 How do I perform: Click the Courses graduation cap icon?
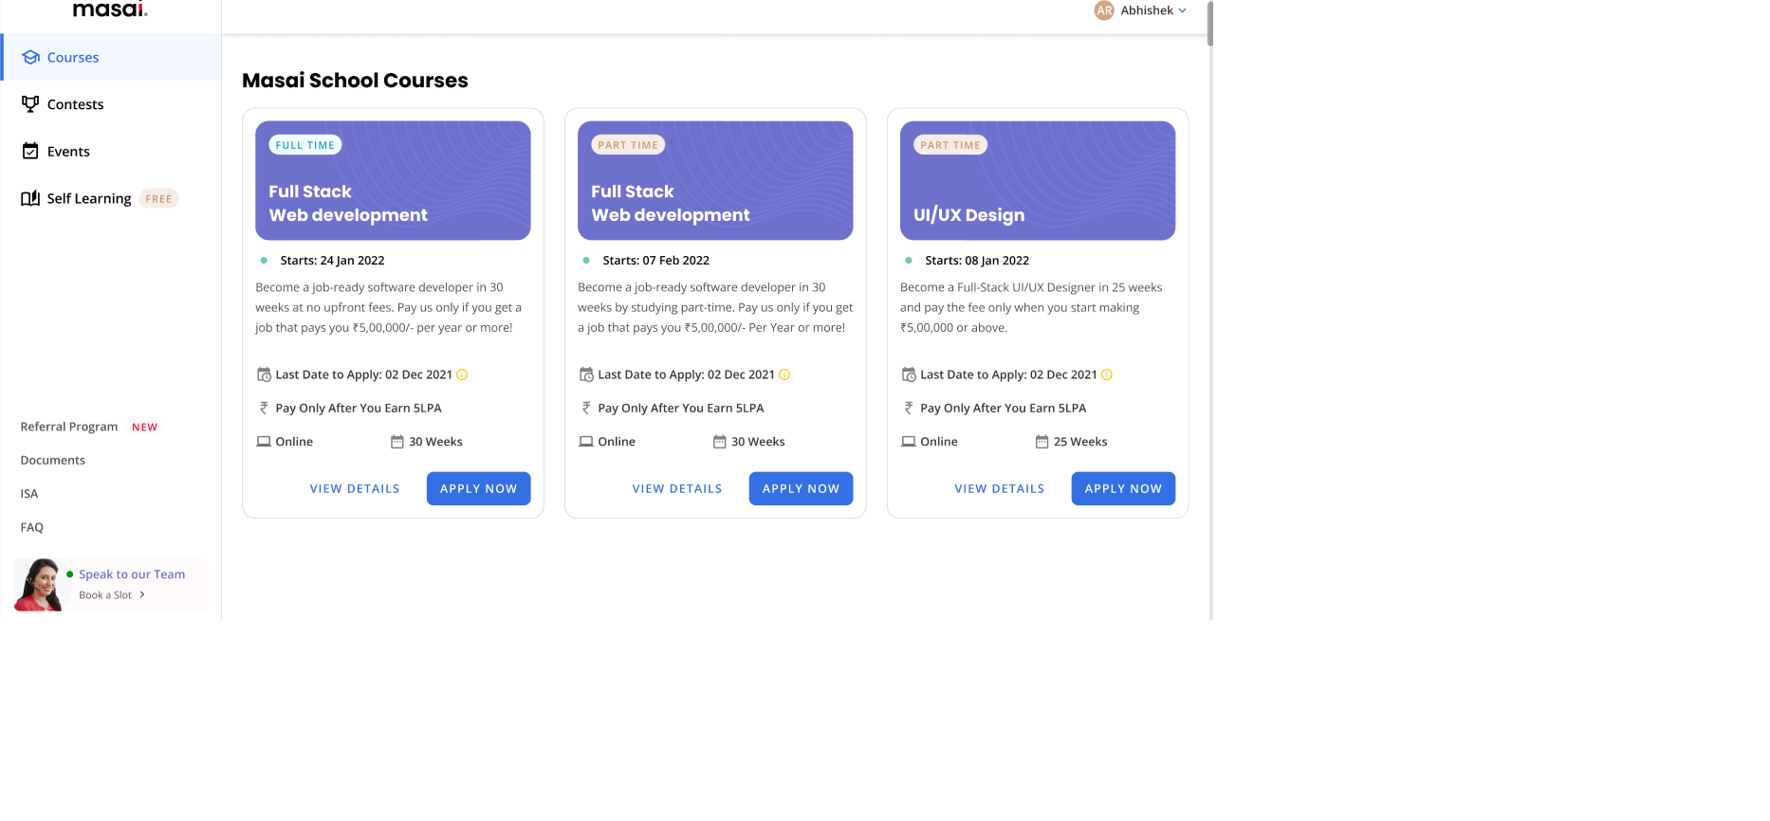click(30, 57)
